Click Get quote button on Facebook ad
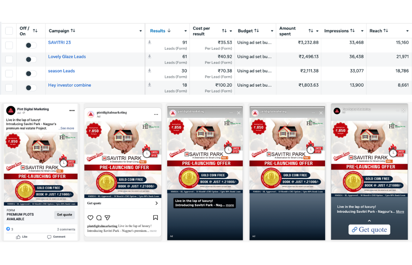 click(x=64, y=215)
